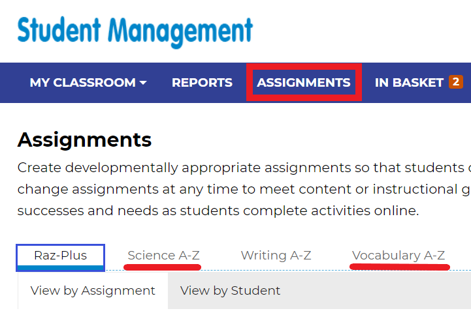Expand the My Classroom dropdown arrow
The height and width of the screenshot is (311, 471).
143,83
